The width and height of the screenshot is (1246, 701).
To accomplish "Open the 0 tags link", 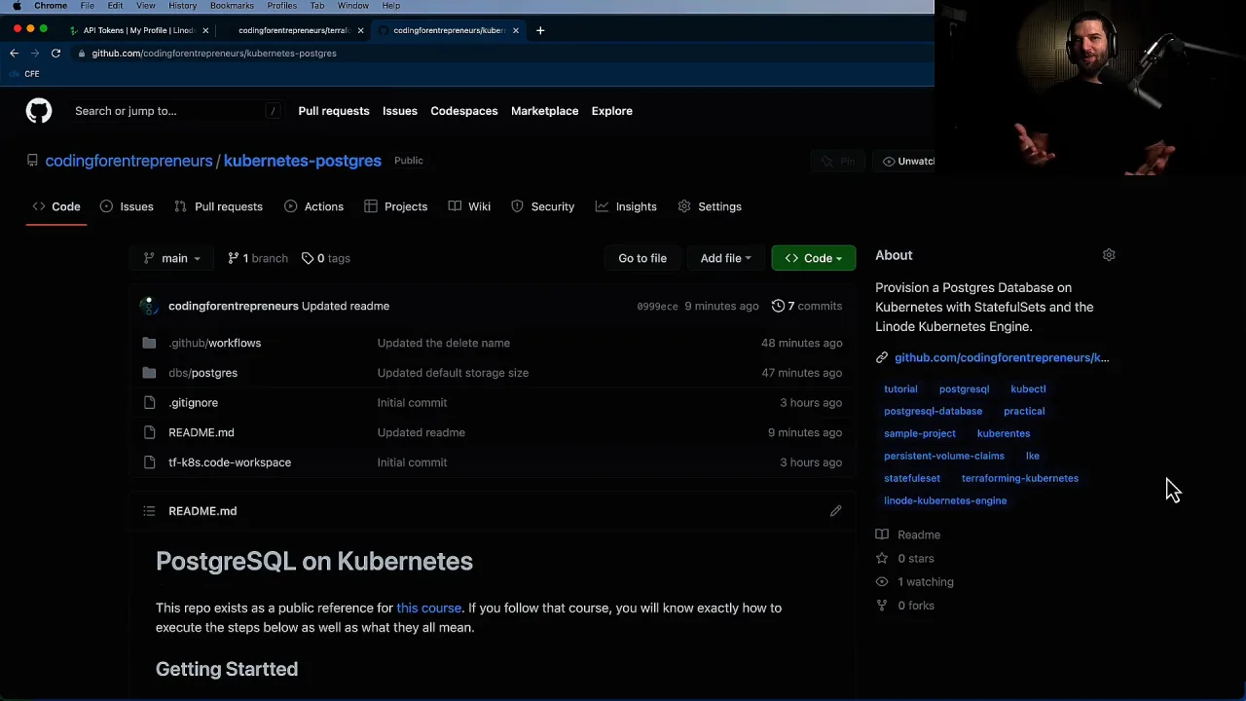I will point(325,258).
